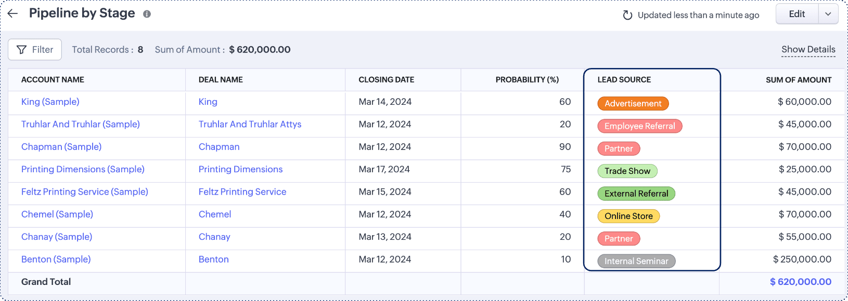
Task: Open the King (Sample) account link
Action: tap(50, 102)
